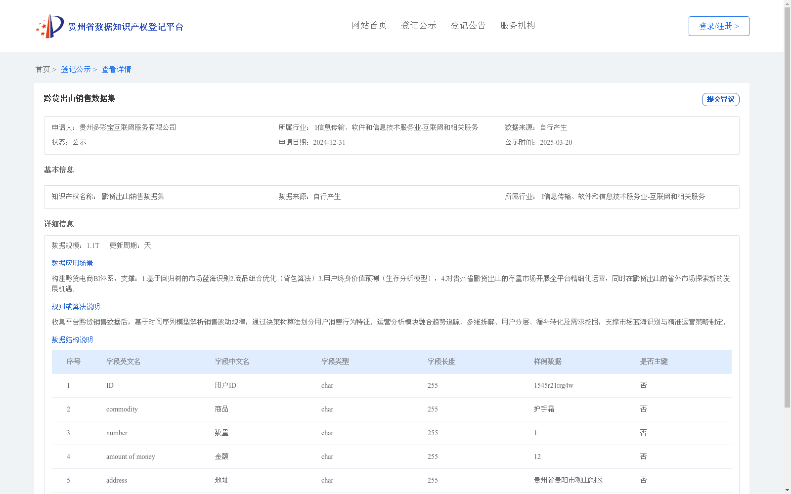Viewport: 791px width, 494px height.
Task: Click sample data 1545r21rrg4w
Action: click(x=554, y=385)
